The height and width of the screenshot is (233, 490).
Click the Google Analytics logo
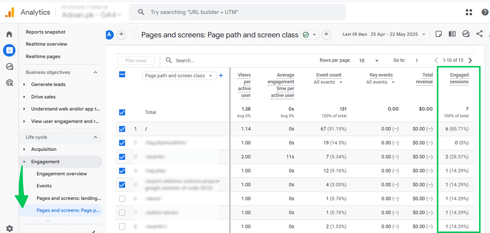pos(9,12)
